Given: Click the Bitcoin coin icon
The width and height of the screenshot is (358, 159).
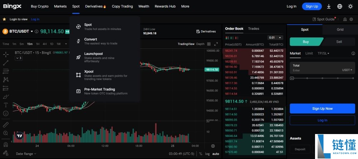Looking at the screenshot, I should (x=5, y=31).
